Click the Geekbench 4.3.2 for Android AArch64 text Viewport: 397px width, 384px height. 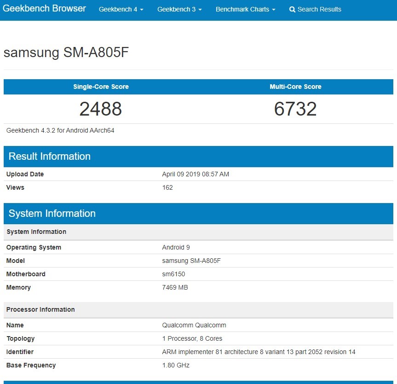(x=60, y=130)
